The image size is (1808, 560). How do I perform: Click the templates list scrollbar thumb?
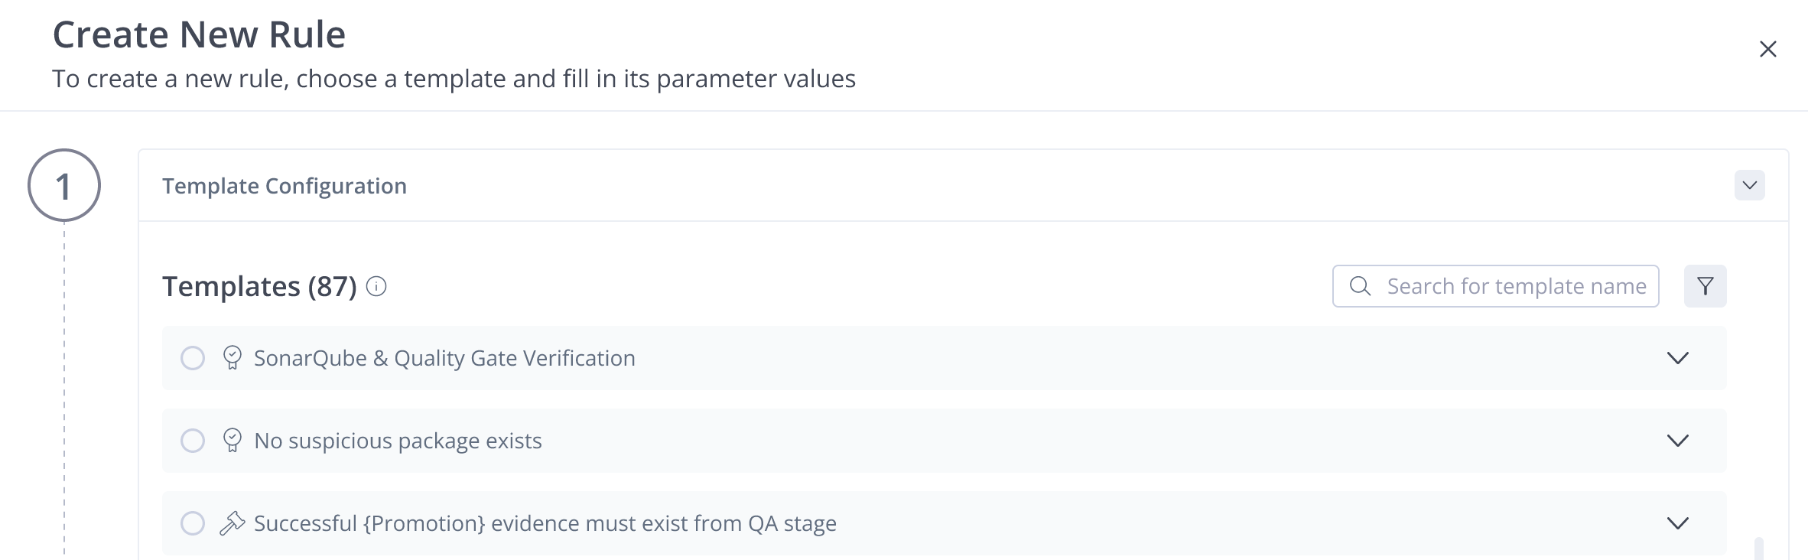coord(1758,549)
